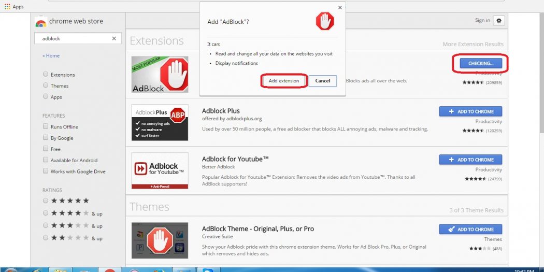The image size is (544, 272).
Task: Select the two stars & up rating filter
Action: tap(46, 238)
